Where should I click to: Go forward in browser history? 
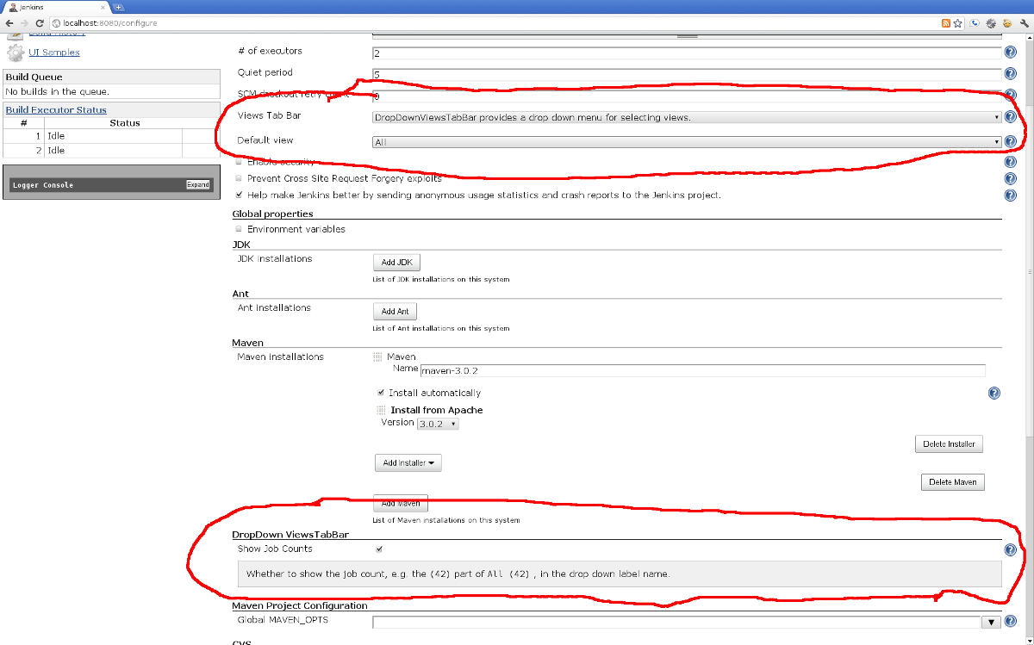[x=23, y=23]
